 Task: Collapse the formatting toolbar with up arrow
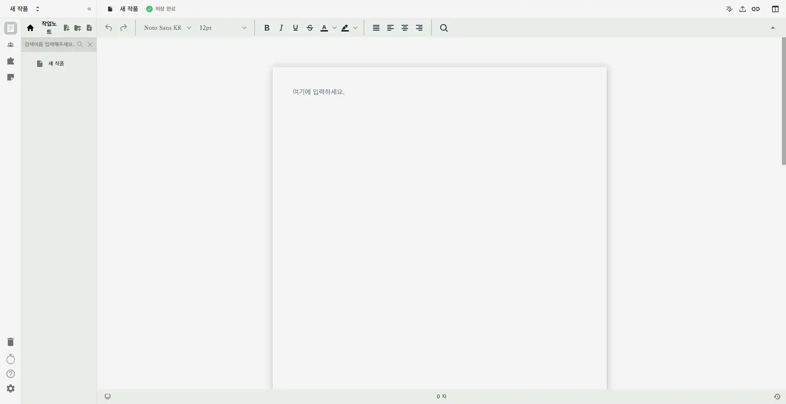[773, 28]
